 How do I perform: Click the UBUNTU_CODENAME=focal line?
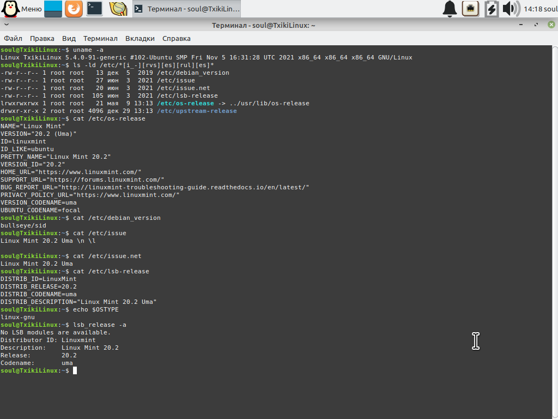pyautogui.click(x=40, y=210)
